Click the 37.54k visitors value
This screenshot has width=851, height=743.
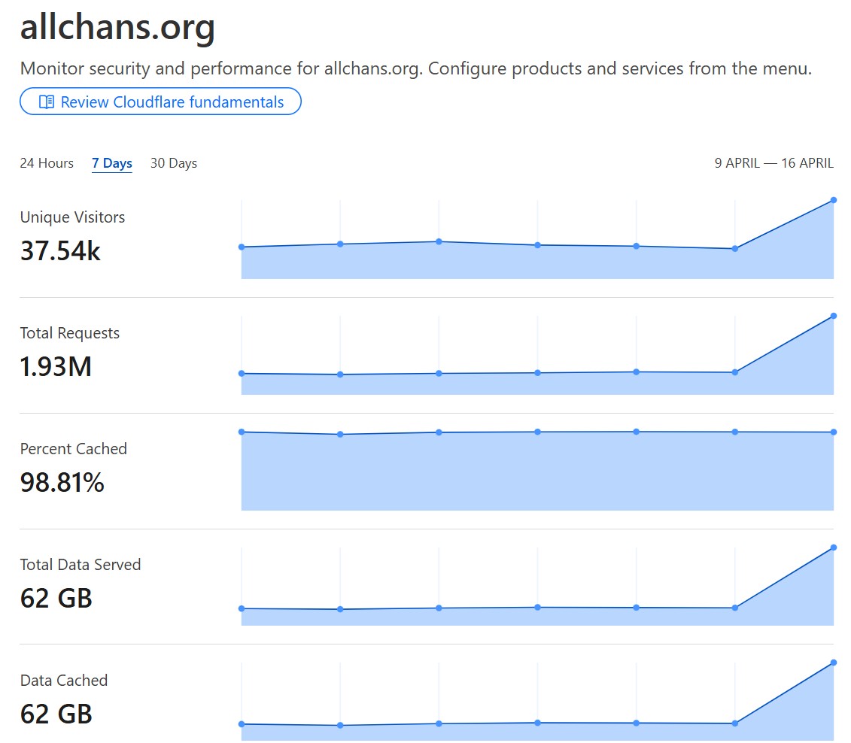60,251
